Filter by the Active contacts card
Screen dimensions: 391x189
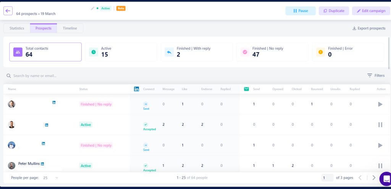point(121,52)
